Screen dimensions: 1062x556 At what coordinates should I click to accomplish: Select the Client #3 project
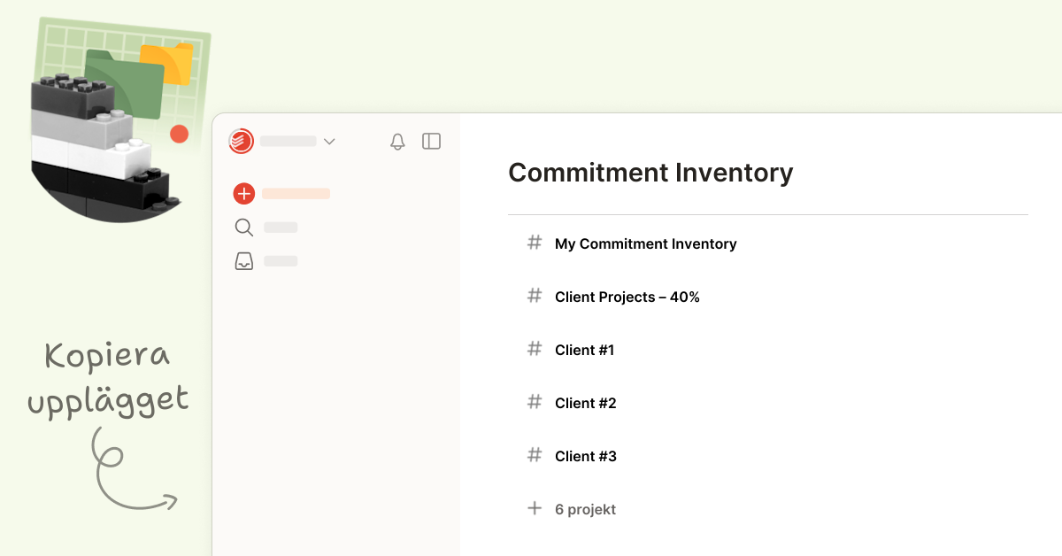586,456
